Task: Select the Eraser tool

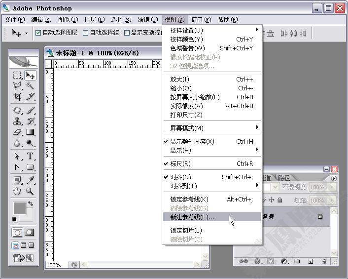Action: tap(17, 132)
